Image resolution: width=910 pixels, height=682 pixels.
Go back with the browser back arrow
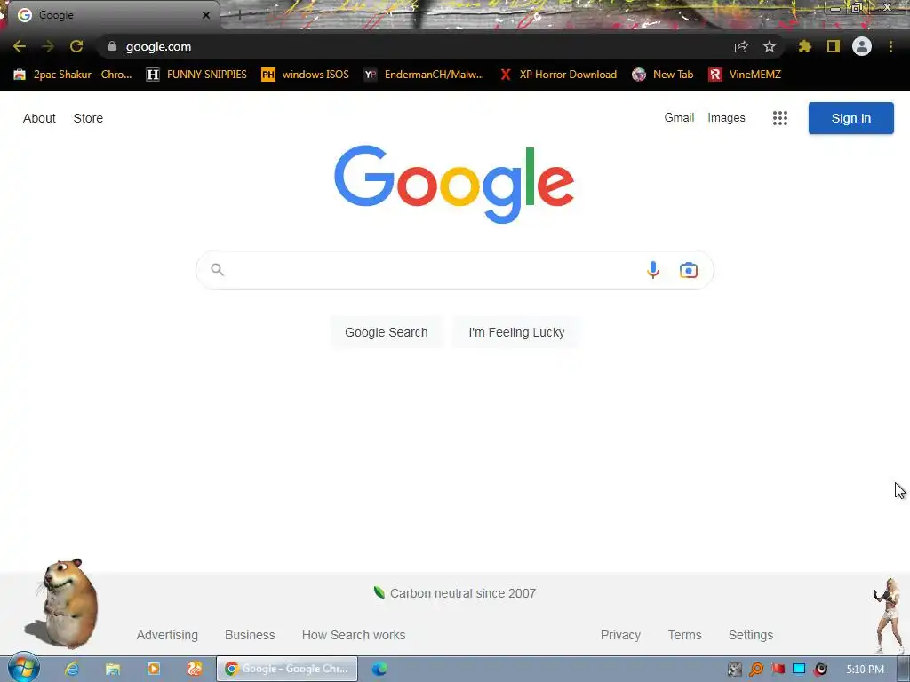[20, 46]
